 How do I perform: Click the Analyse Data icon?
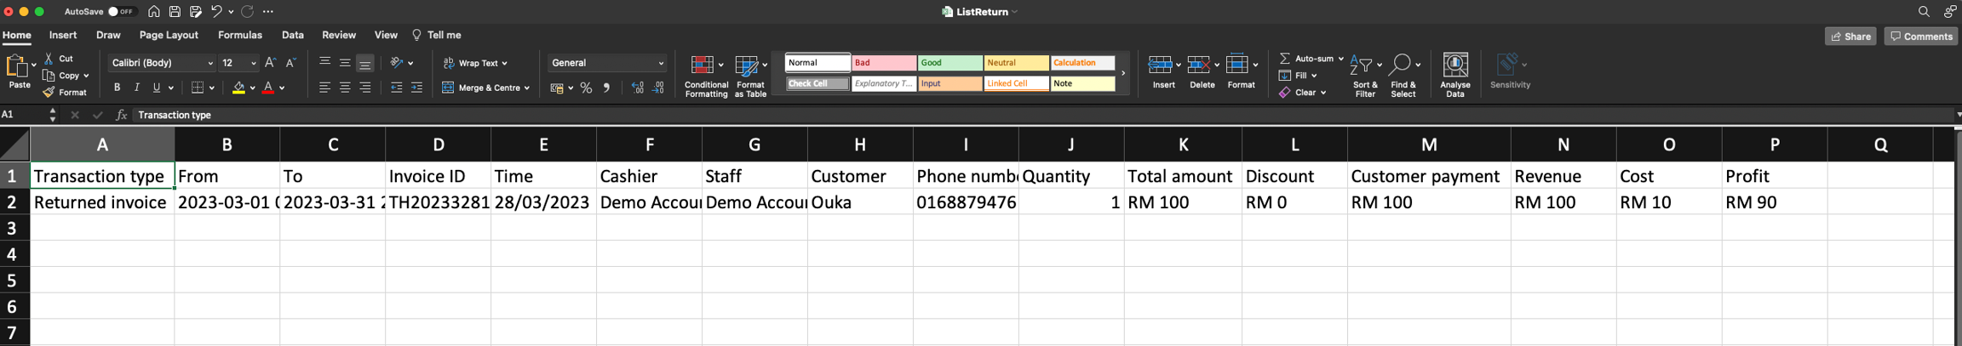pos(1454,65)
